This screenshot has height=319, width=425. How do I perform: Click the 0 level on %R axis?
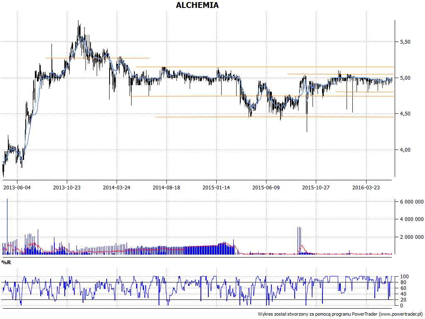tap(402, 305)
